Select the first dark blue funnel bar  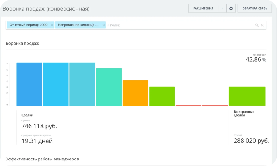[x=29, y=84]
